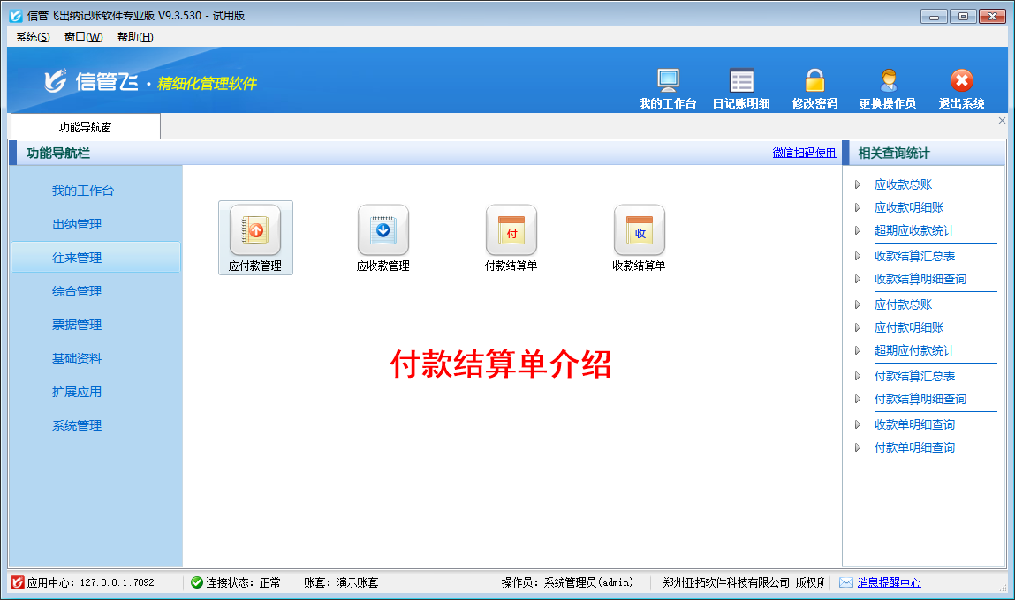The image size is (1015, 600).
Task: Expand the arrow beside 应收款总账
Action: 858,185
